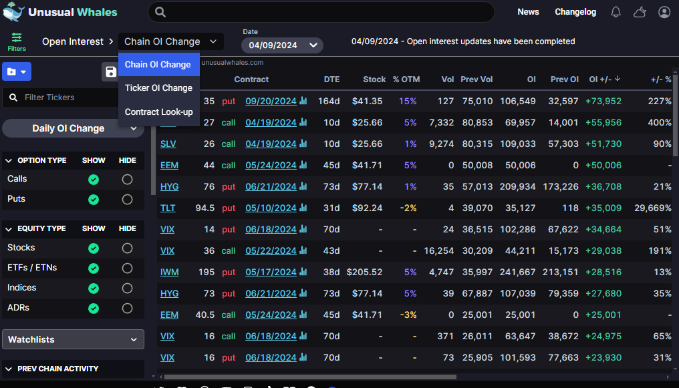This screenshot has height=388, width=679.
Task: Click the chart icon beside IWM's 05/17/2024 expiry
Action: tap(303, 272)
